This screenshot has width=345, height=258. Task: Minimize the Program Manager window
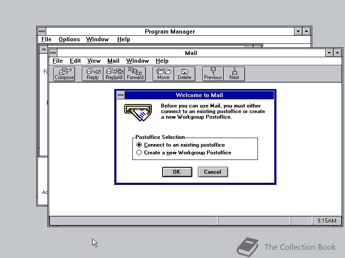coord(298,31)
